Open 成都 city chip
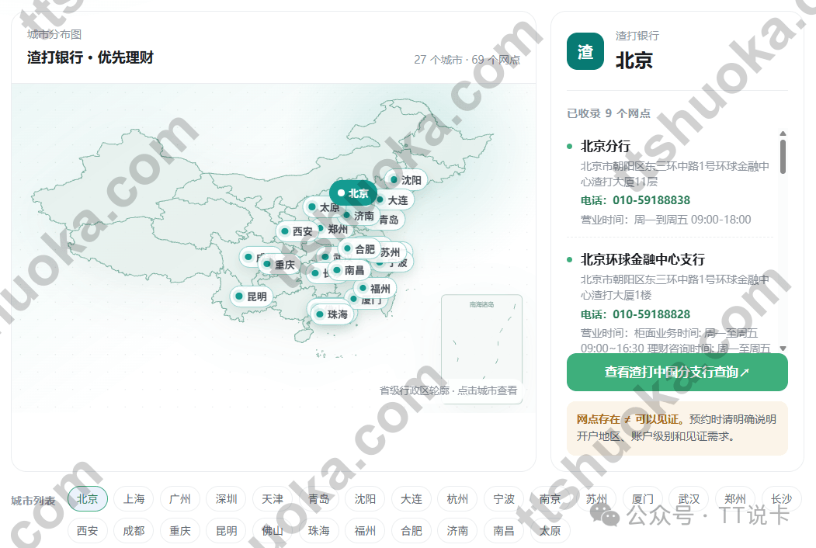The height and width of the screenshot is (548, 816). [134, 531]
